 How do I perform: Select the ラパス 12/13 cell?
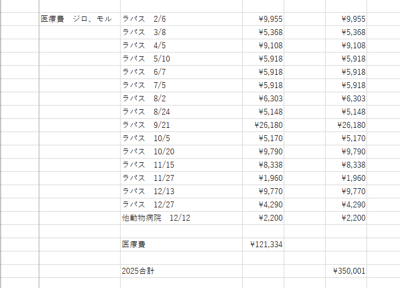(181, 191)
